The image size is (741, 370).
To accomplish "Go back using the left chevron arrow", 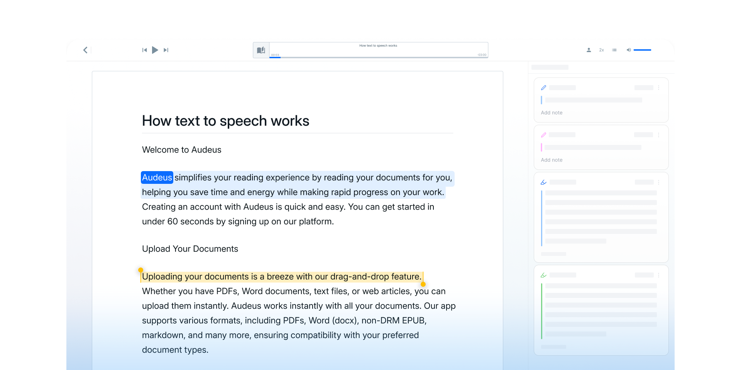I will (x=85, y=50).
